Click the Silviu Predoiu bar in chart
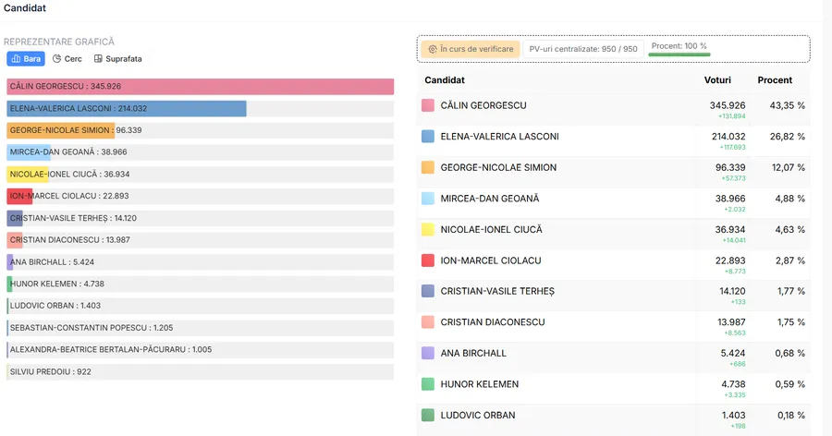This screenshot has height=436, width=832. (52, 372)
